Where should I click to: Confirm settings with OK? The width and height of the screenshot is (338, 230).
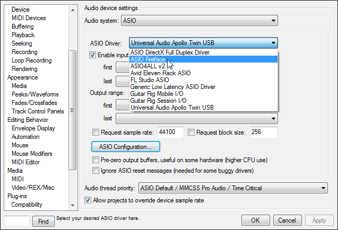tap(256, 220)
